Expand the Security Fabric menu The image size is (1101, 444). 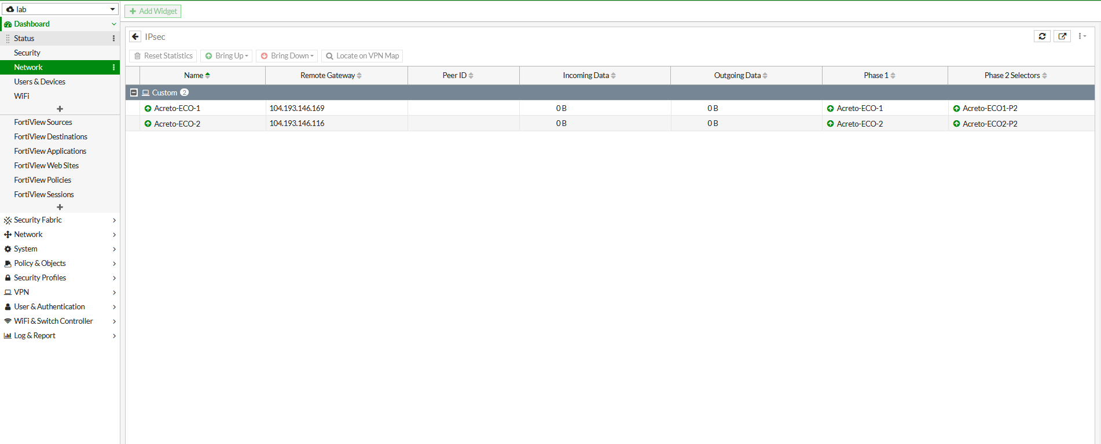coord(60,220)
